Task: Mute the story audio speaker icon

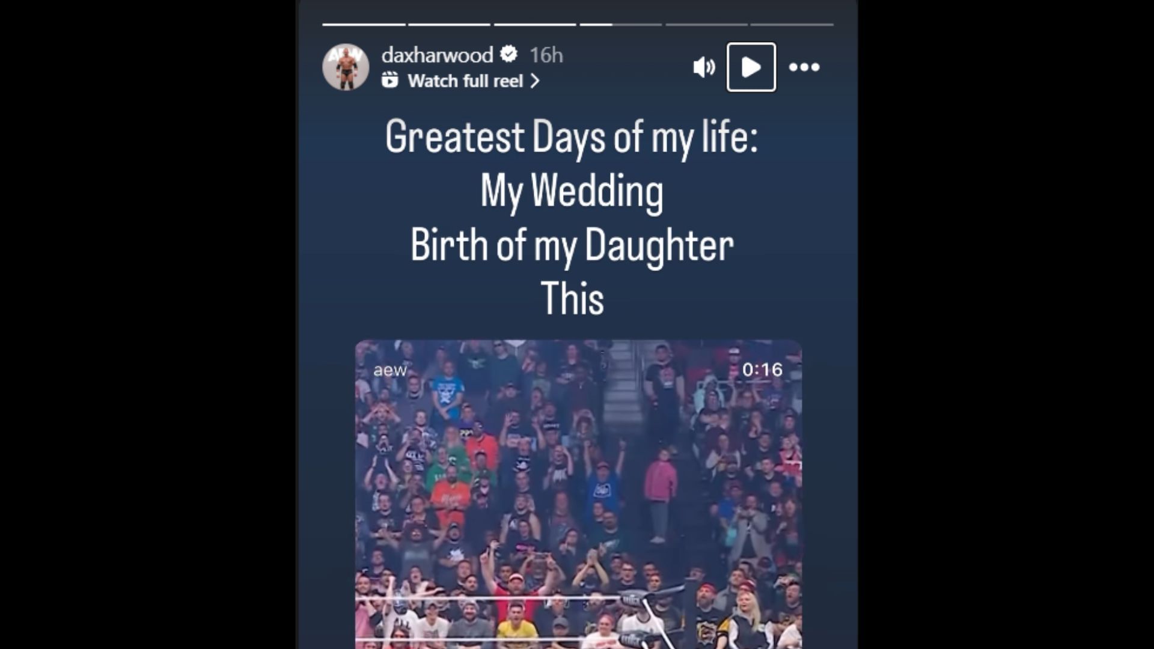Action: pyautogui.click(x=704, y=67)
